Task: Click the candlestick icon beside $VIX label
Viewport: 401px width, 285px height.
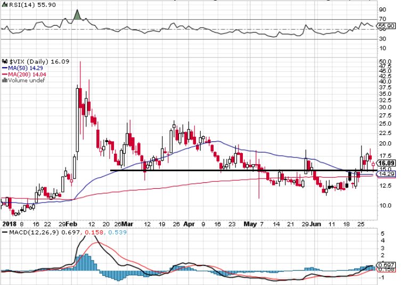Action: (x=5, y=62)
